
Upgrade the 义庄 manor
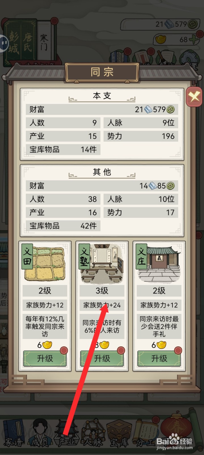coord(159,358)
